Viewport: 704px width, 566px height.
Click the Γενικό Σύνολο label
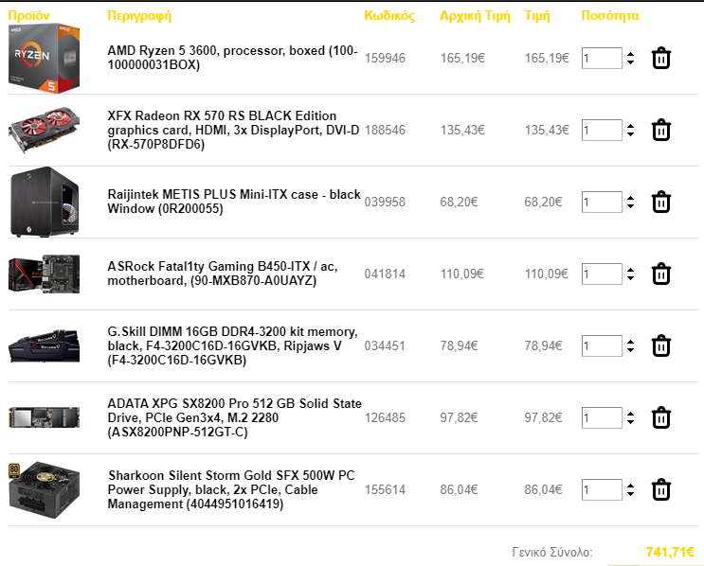[552, 552]
